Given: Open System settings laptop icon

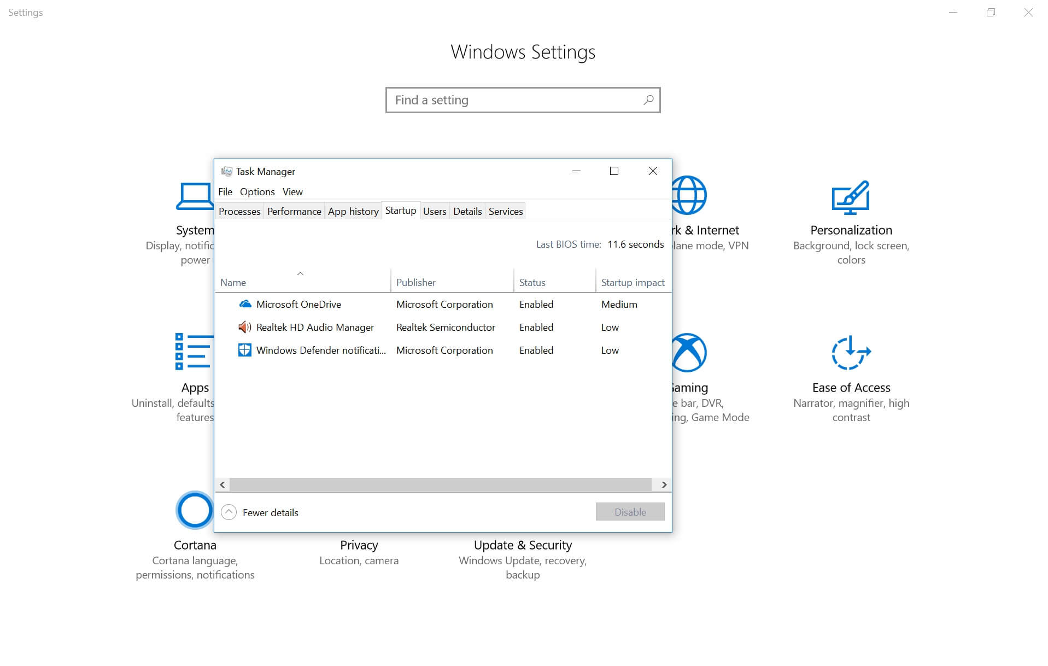Looking at the screenshot, I should (195, 196).
